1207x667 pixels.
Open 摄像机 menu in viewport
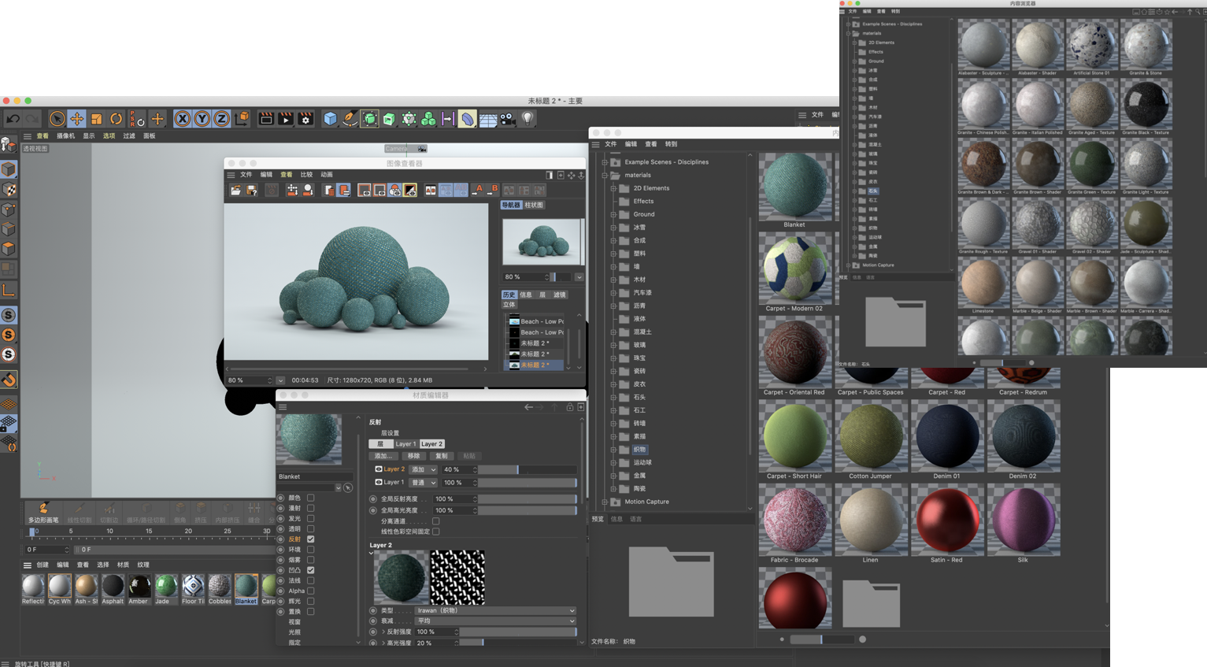tap(65, 136)
